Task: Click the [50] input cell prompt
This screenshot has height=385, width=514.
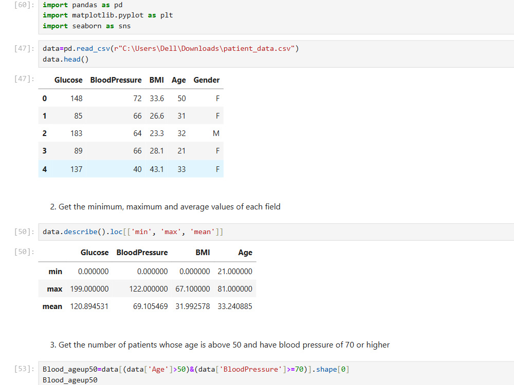Action: pos(24,232)
